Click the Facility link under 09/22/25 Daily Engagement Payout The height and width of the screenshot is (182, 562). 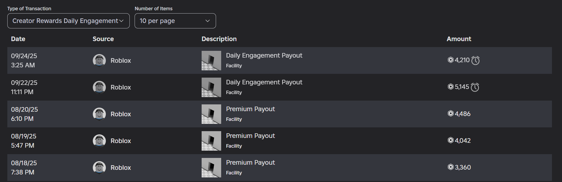tap(234, 92)
